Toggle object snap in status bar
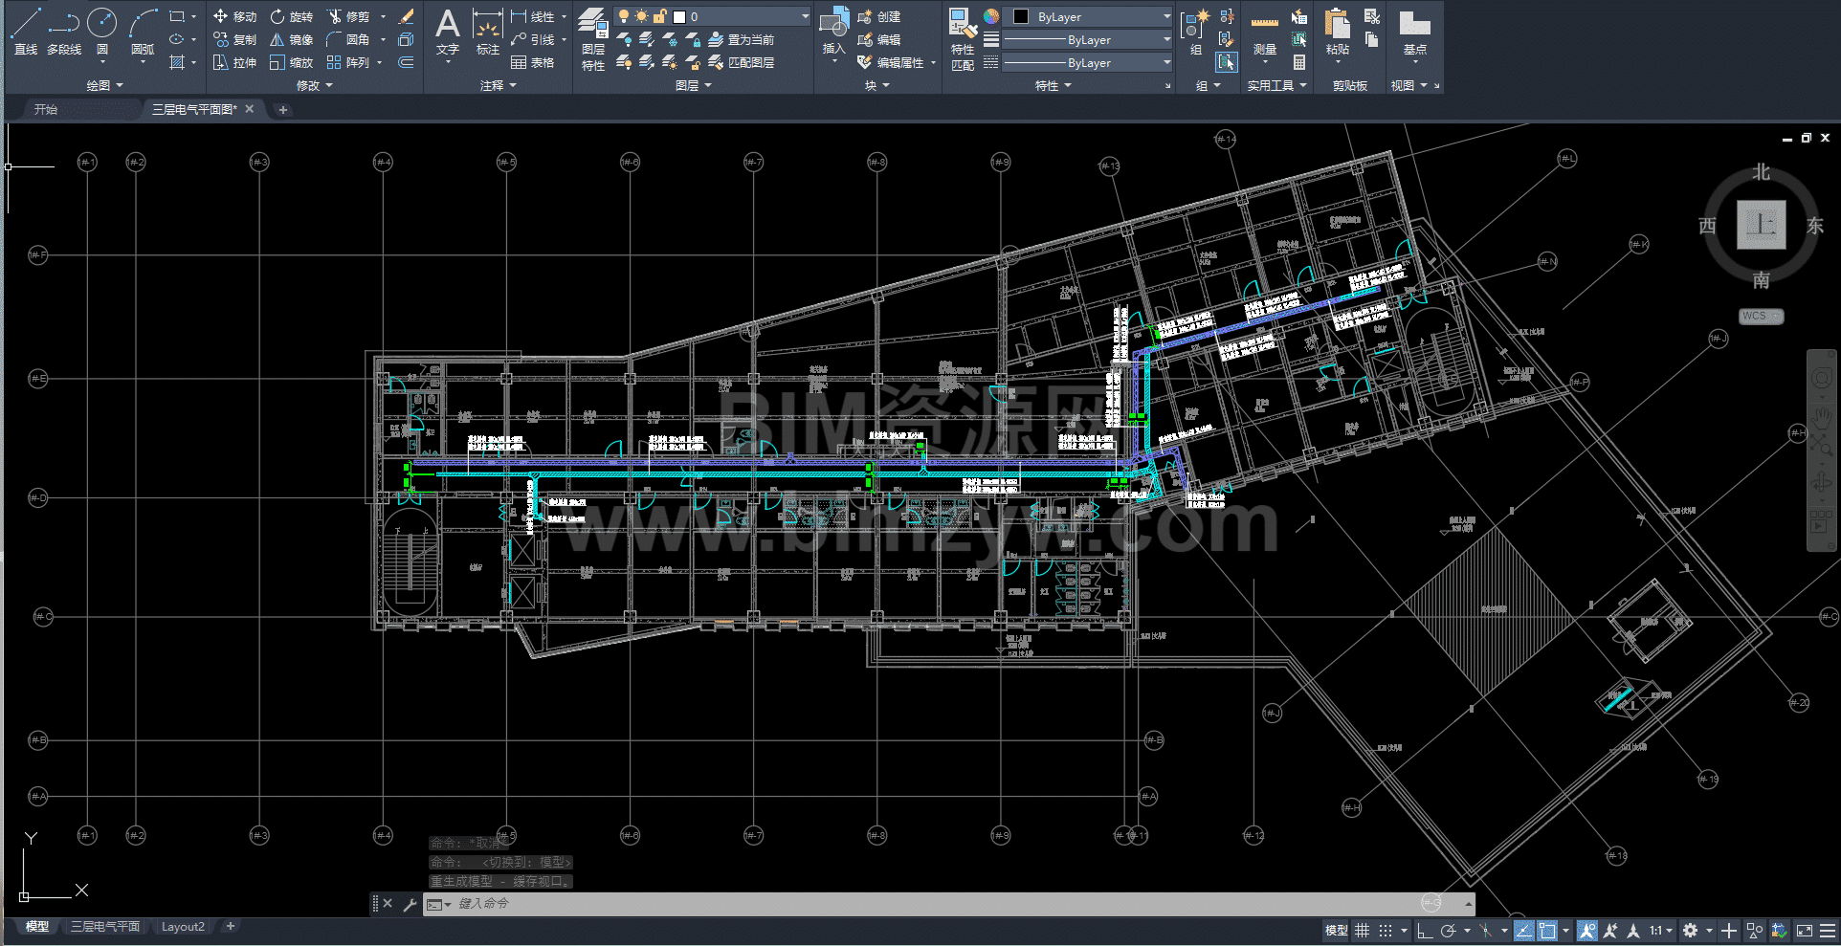1841x946 pixels. [1547, 931]
